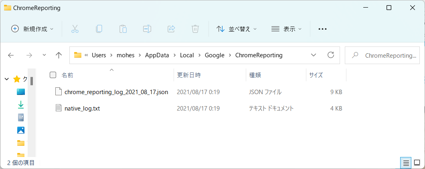Open the 新規作成 (New) menu

click(32, 29)
